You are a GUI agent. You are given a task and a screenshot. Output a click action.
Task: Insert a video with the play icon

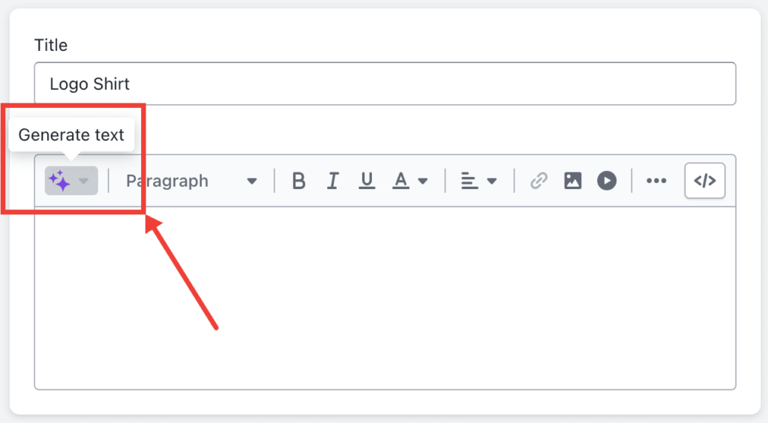(x=607, y=181)
